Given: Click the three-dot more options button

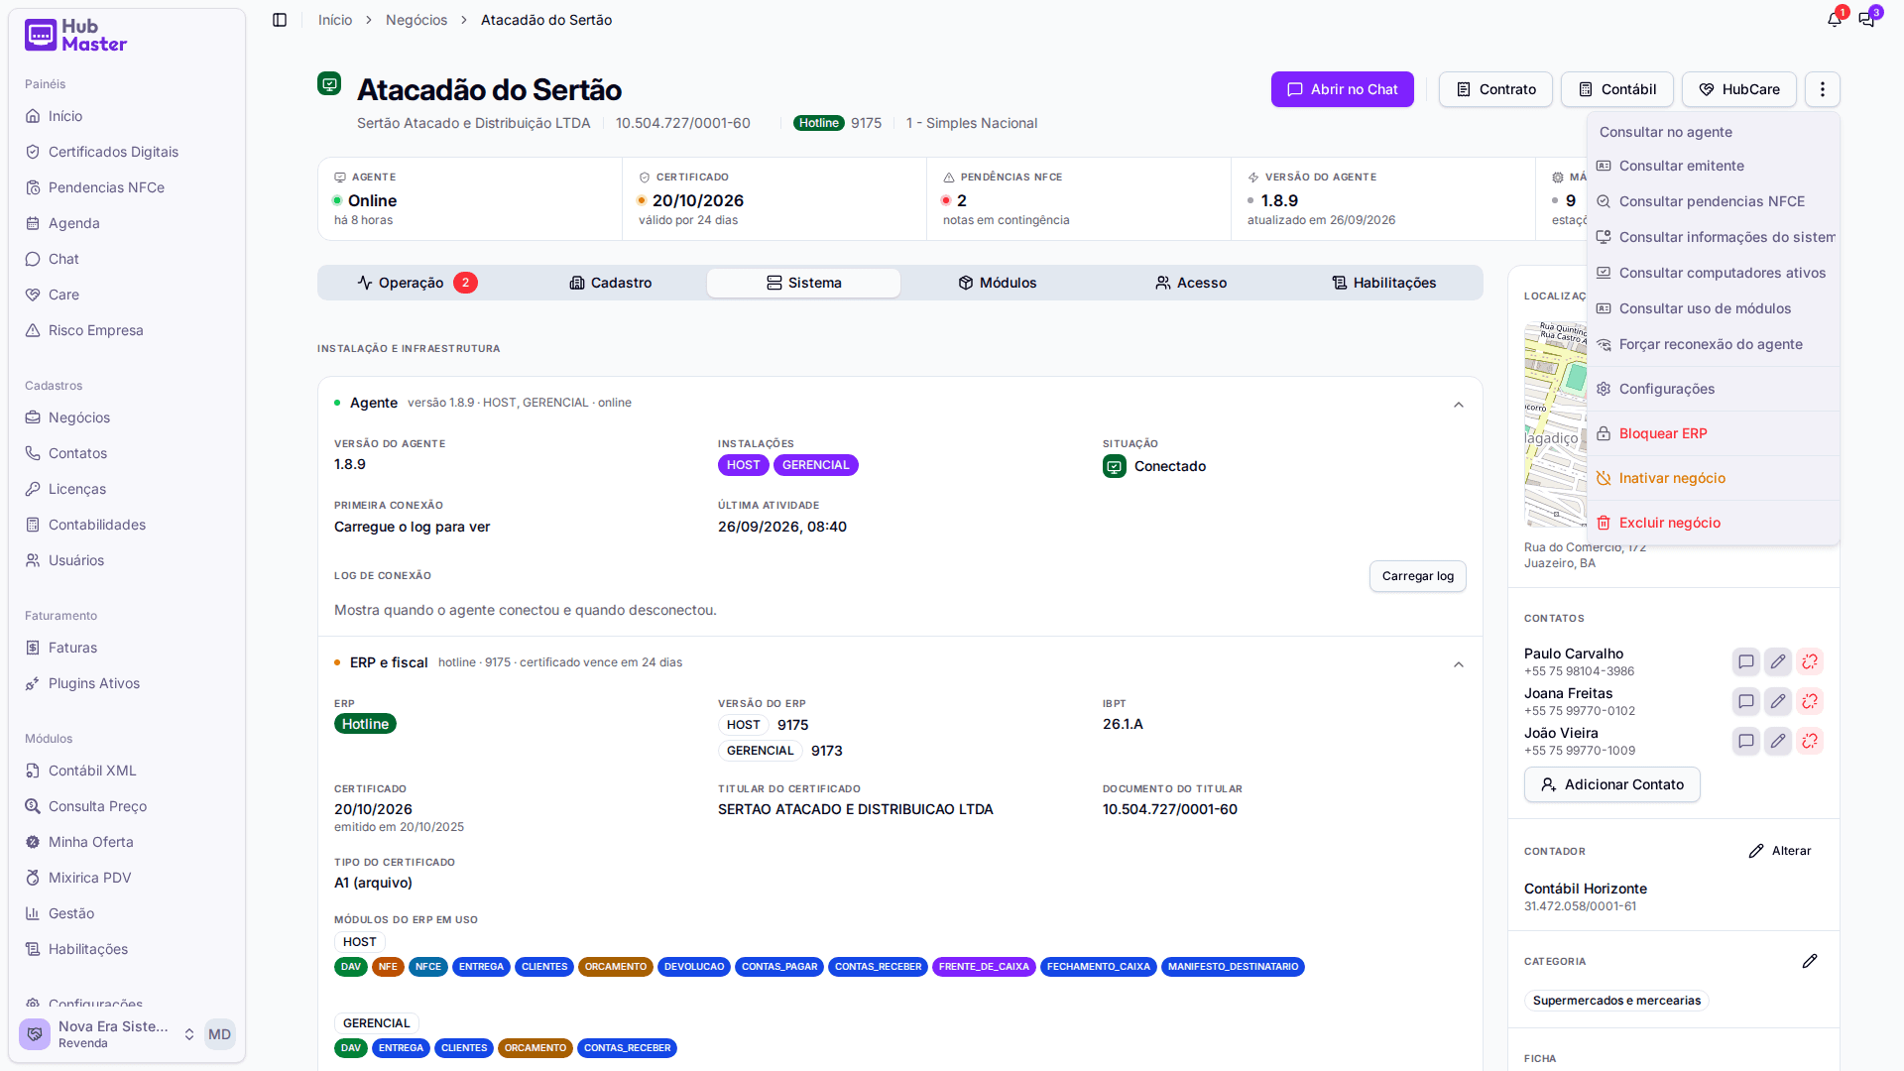Looking at the screenshot, I should (x=1823, y=89).
